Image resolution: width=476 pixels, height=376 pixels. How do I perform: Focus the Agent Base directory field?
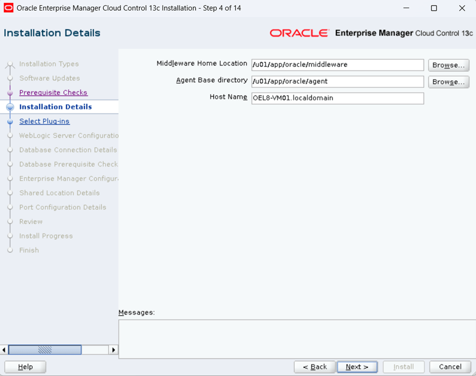(x=337, y=82)
